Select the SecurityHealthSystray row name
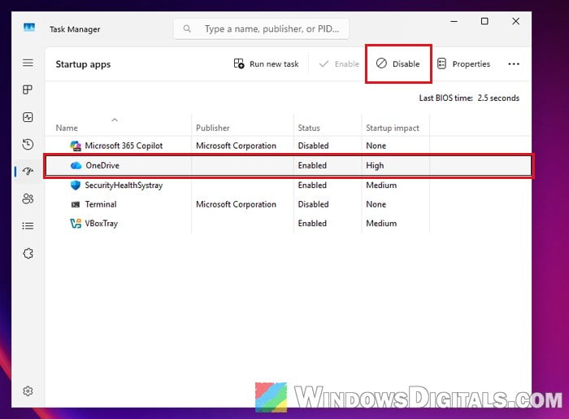 click(x=124, y=185)
